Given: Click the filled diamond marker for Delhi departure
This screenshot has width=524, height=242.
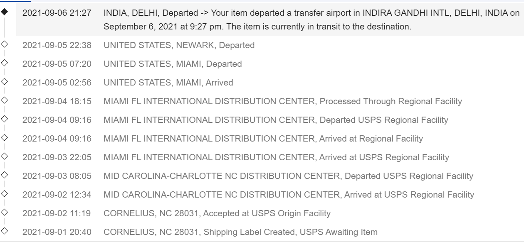Looking at the screenshot, I should (5, 12).
